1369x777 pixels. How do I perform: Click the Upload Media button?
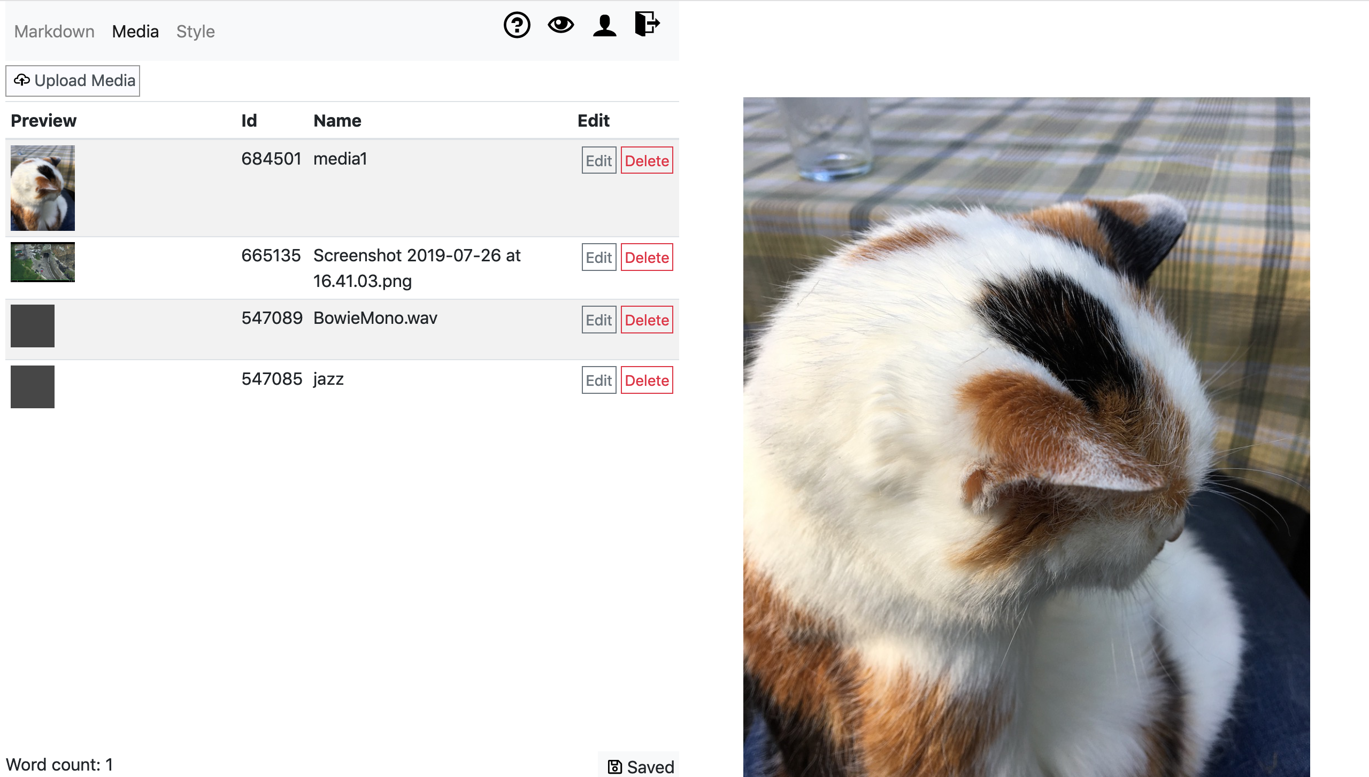point(73,81)
